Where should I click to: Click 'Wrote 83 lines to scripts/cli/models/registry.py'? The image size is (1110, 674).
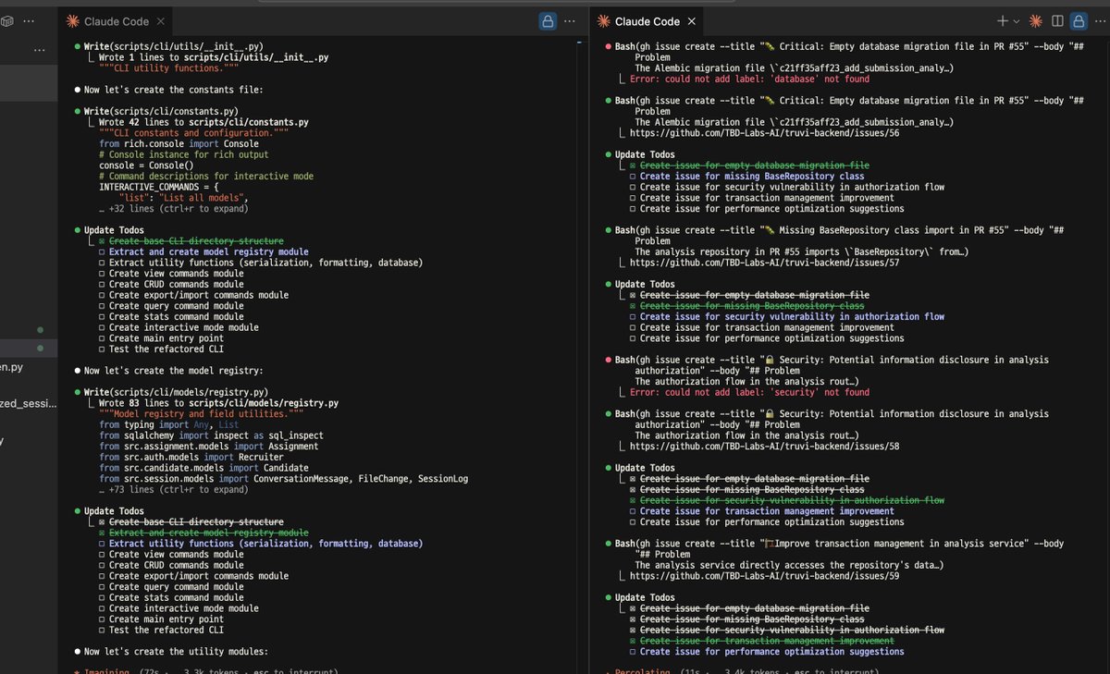coord(218,403)
